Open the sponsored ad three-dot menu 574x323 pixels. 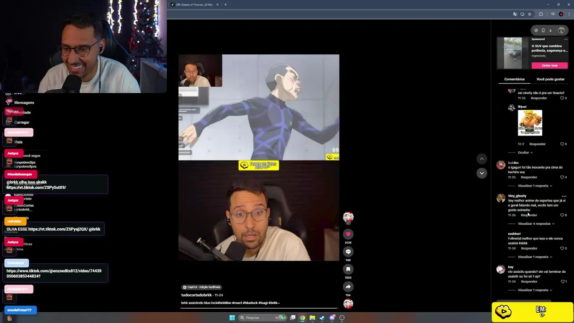tap(565, 39)
